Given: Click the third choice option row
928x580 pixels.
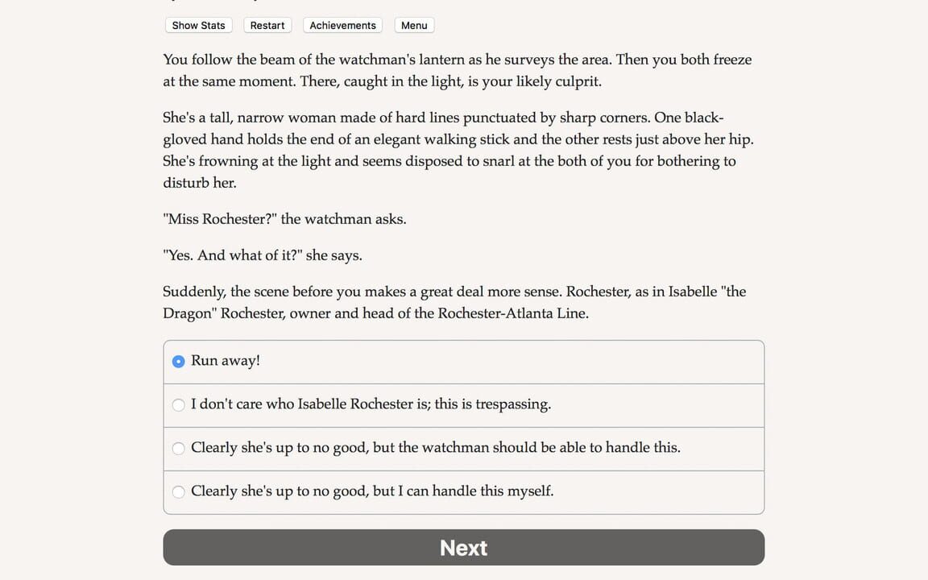Looking at the screenshot, I should coord(463,448).
